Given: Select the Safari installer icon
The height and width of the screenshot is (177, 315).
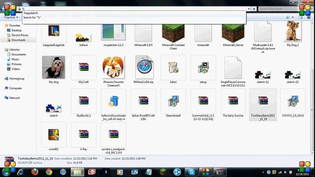Looking at the screenshot, I should [x=173, y=67].
